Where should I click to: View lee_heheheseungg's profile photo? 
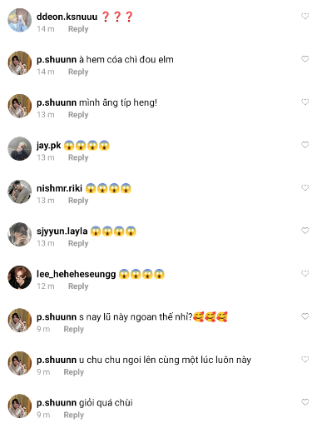19,277
